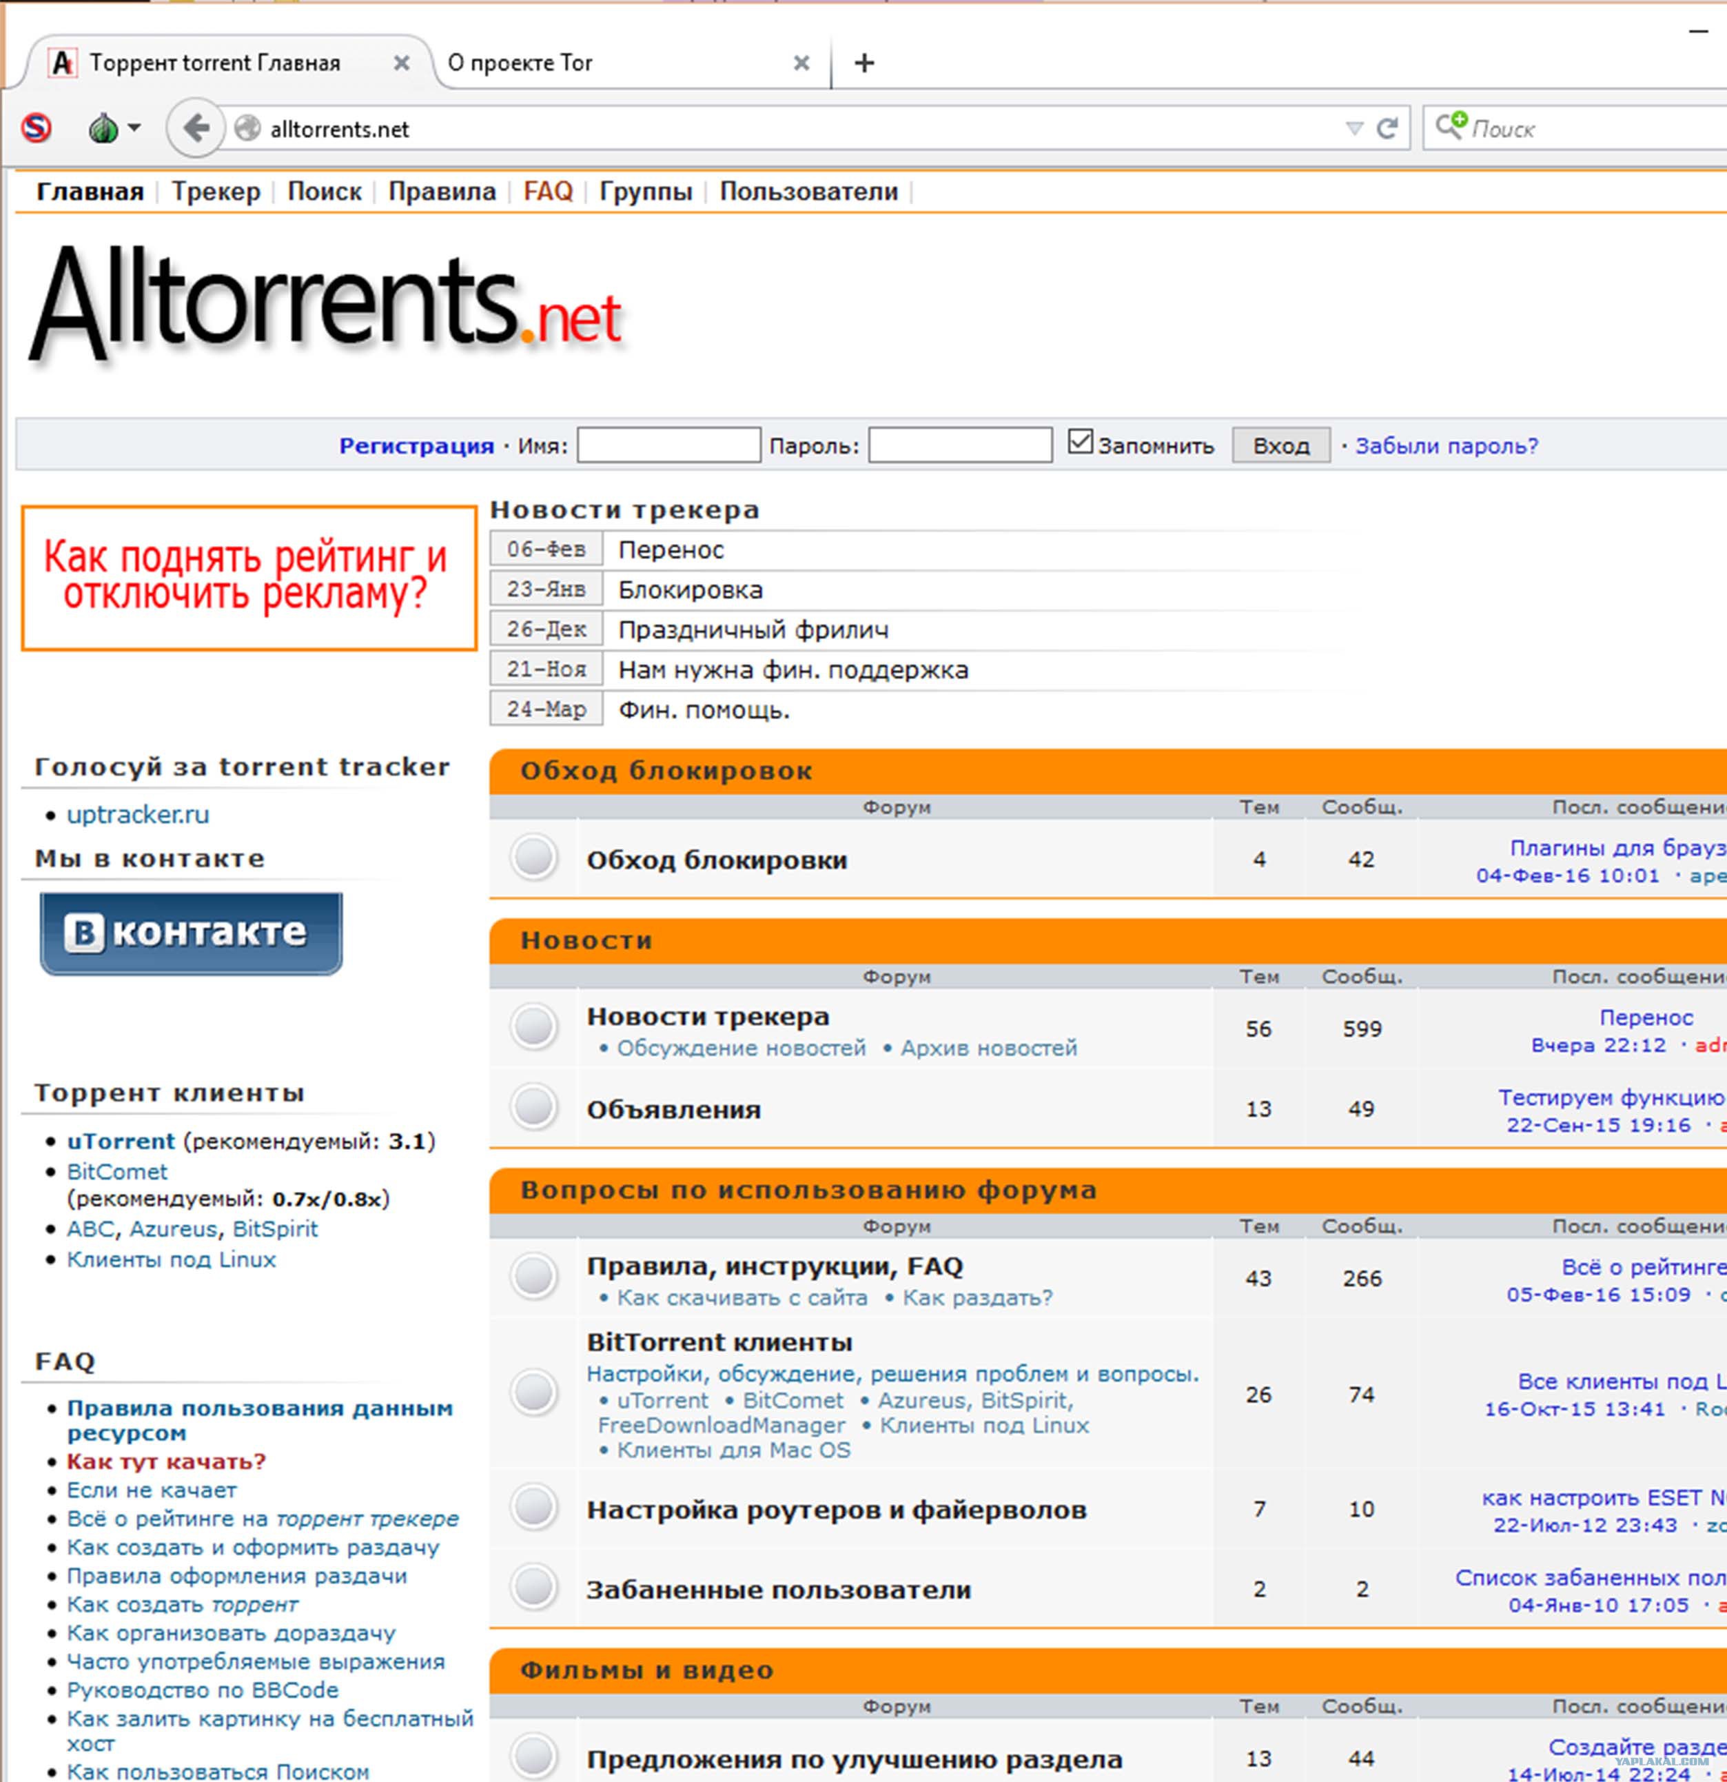Open the URL history dropdown arrow
This screenshot has height=1782, width=1727.
[x=1354, y=128]
